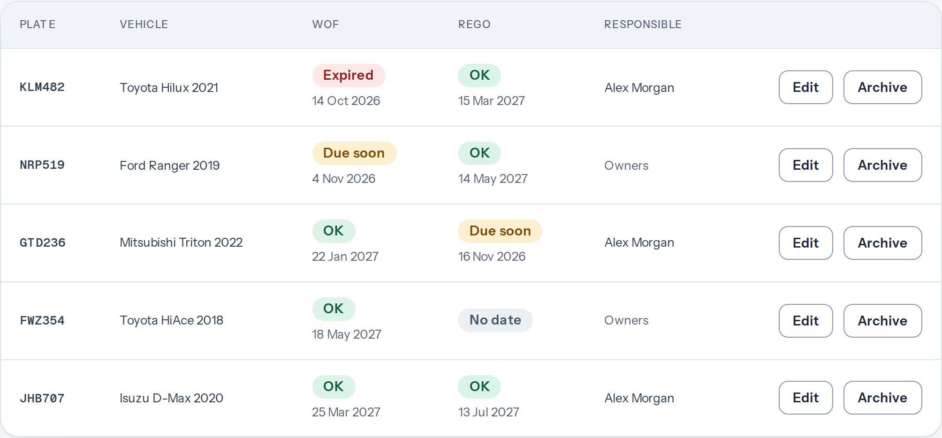Edit the NRP519 Ford Ranger row
Image resolution: width=942 pixels, height=438 pixels.
[805, 165]
